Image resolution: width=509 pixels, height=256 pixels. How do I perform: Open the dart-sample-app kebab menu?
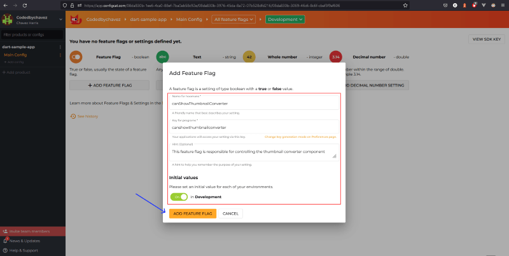tap(60, 47)
